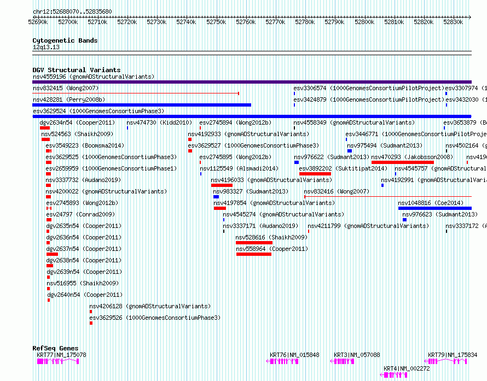Open esv24797 (Conrad2009) variant
Viewport: 487px width, 381px height.
point(80,214)
